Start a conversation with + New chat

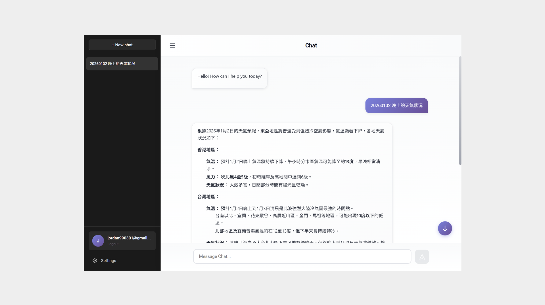(x=122, y=45)
